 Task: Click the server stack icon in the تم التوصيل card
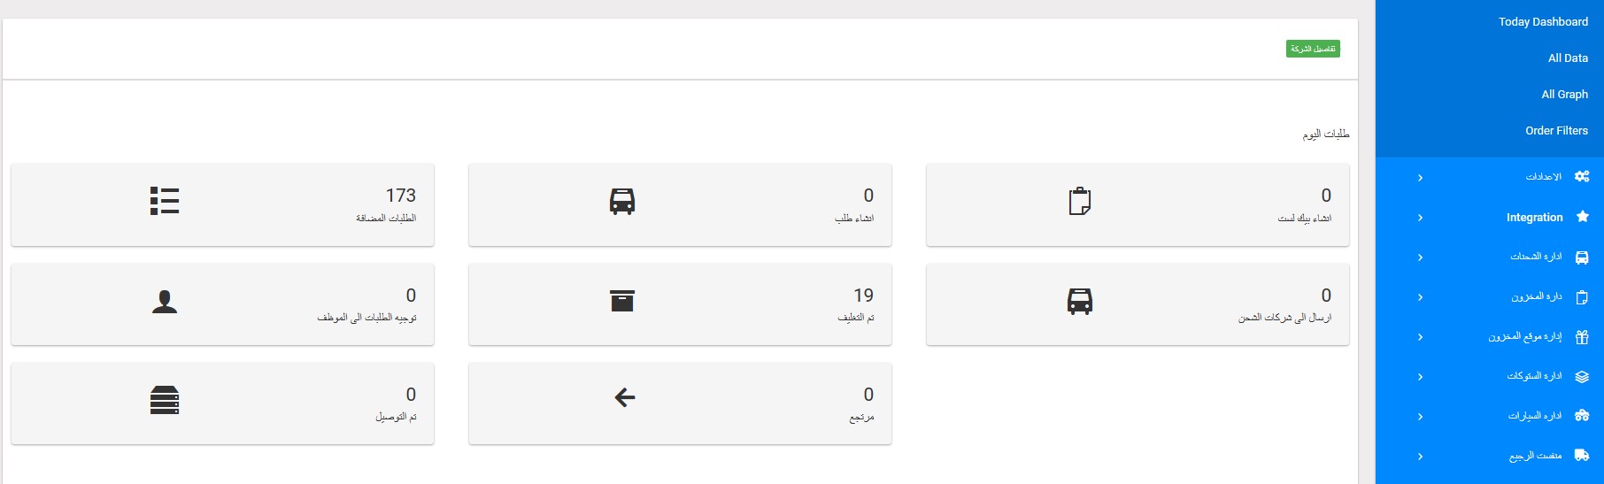165,400
